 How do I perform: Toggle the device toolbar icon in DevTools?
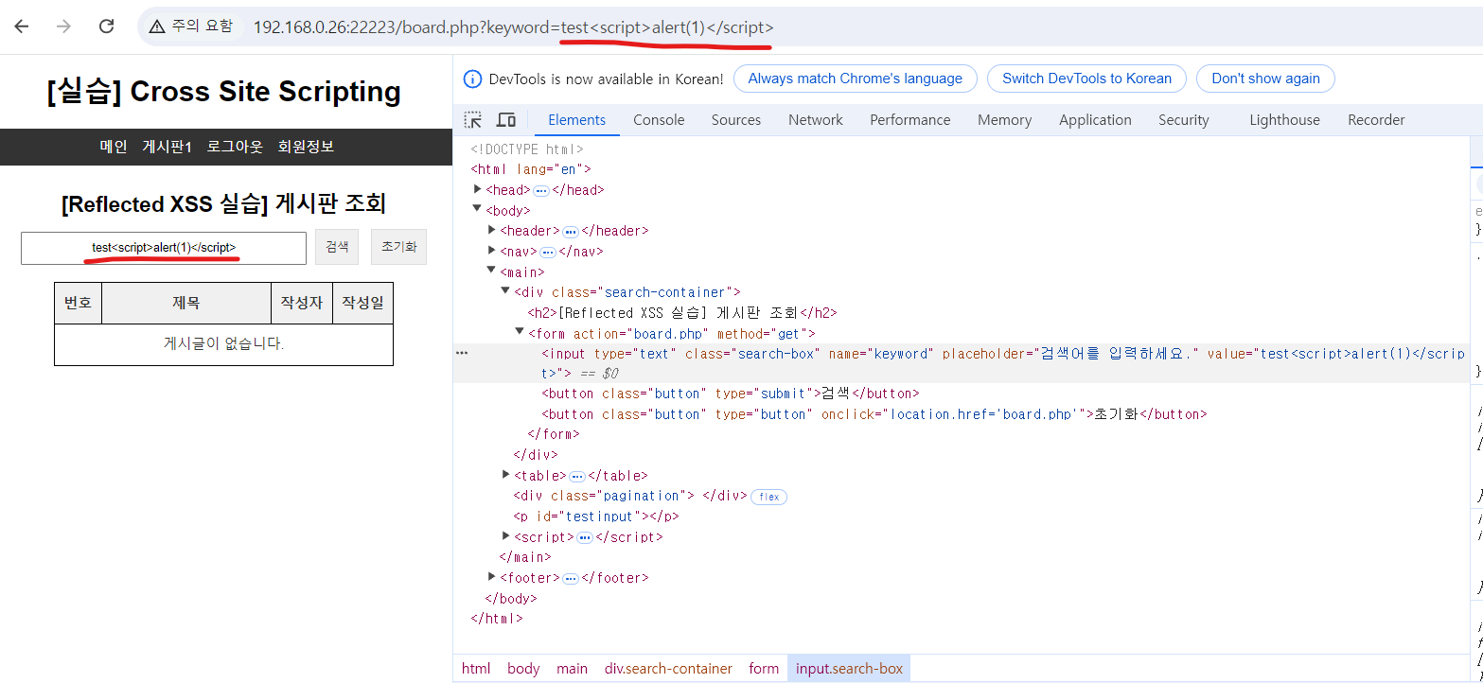pyautogui.click(x=506, y=120)
